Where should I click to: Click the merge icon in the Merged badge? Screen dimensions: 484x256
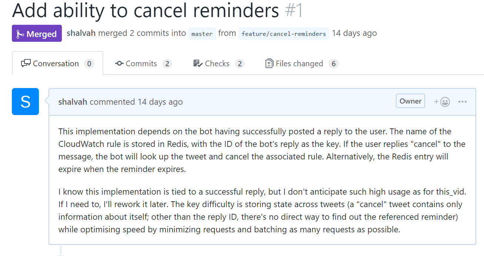coord(20,34)
